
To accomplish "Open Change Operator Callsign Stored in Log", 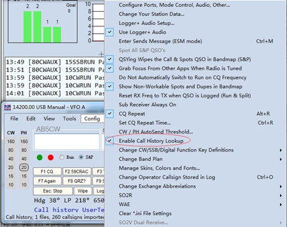I will [x=167, y=177].
